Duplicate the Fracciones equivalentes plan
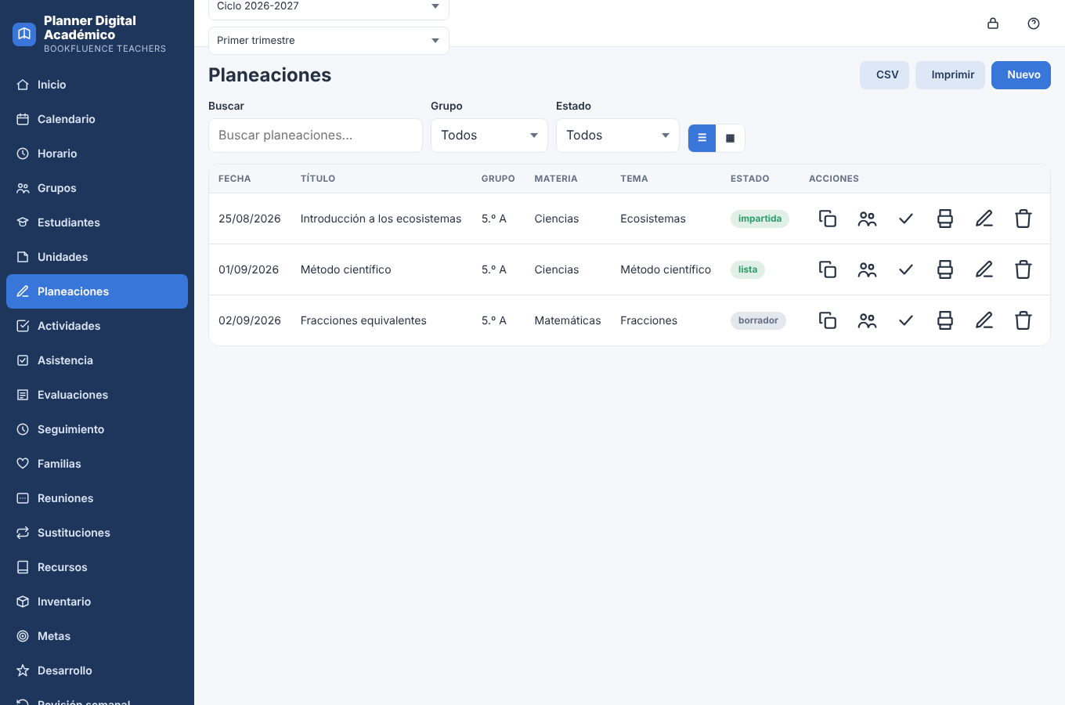Screen dimensions: 1065x705 [x=828, y=320]
